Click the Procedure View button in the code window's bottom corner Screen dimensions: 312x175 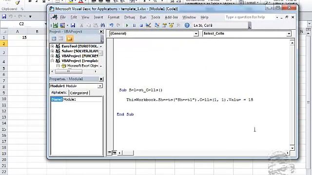109,152
